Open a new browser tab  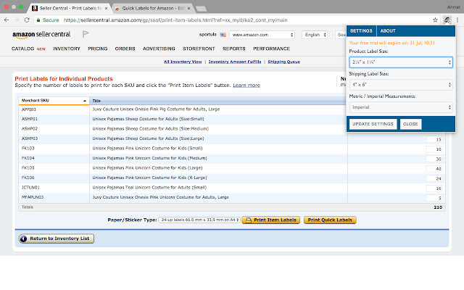[x=202, y=9]
